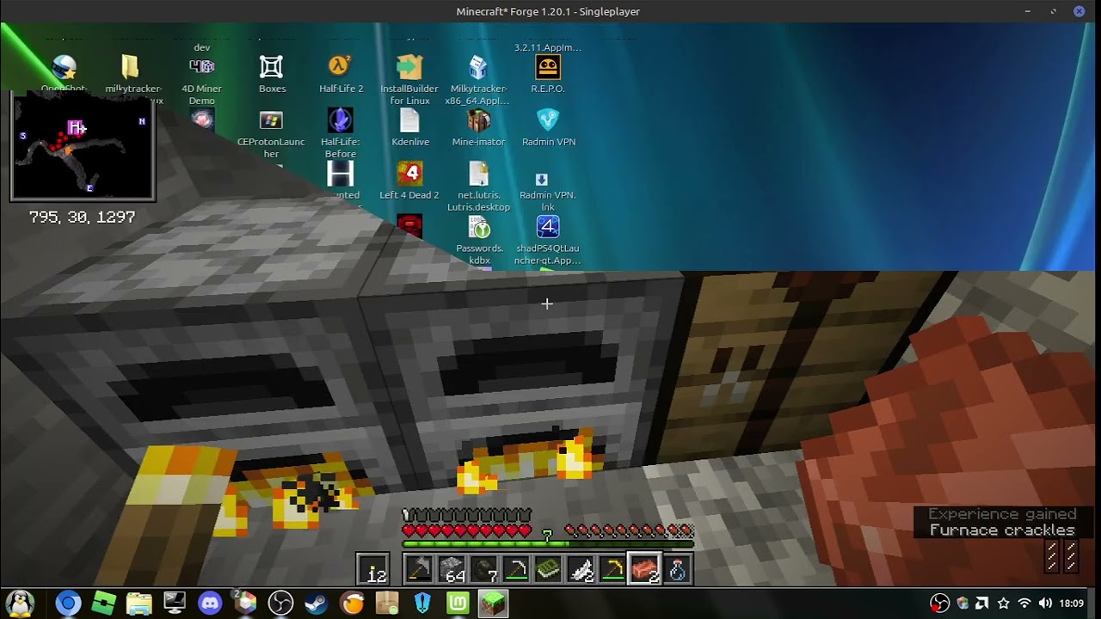The image size is (1101, 619).
Task: Open OBS Studio from the taskbar
Action: pyautogui.click(x=280, y=603)
